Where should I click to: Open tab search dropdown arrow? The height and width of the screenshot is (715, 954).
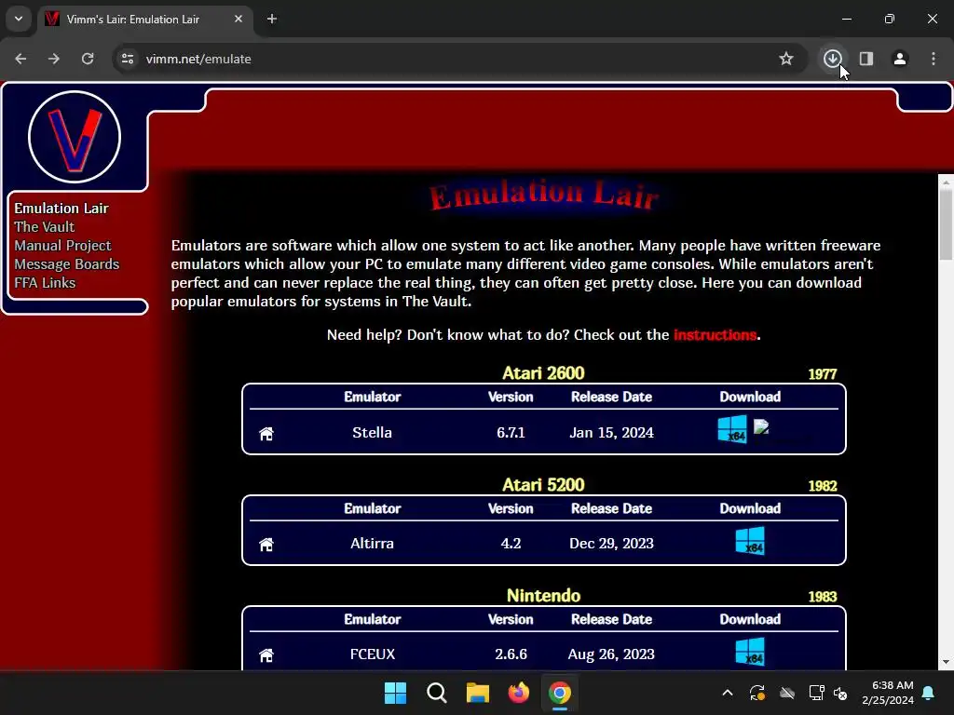click(19, 19)
